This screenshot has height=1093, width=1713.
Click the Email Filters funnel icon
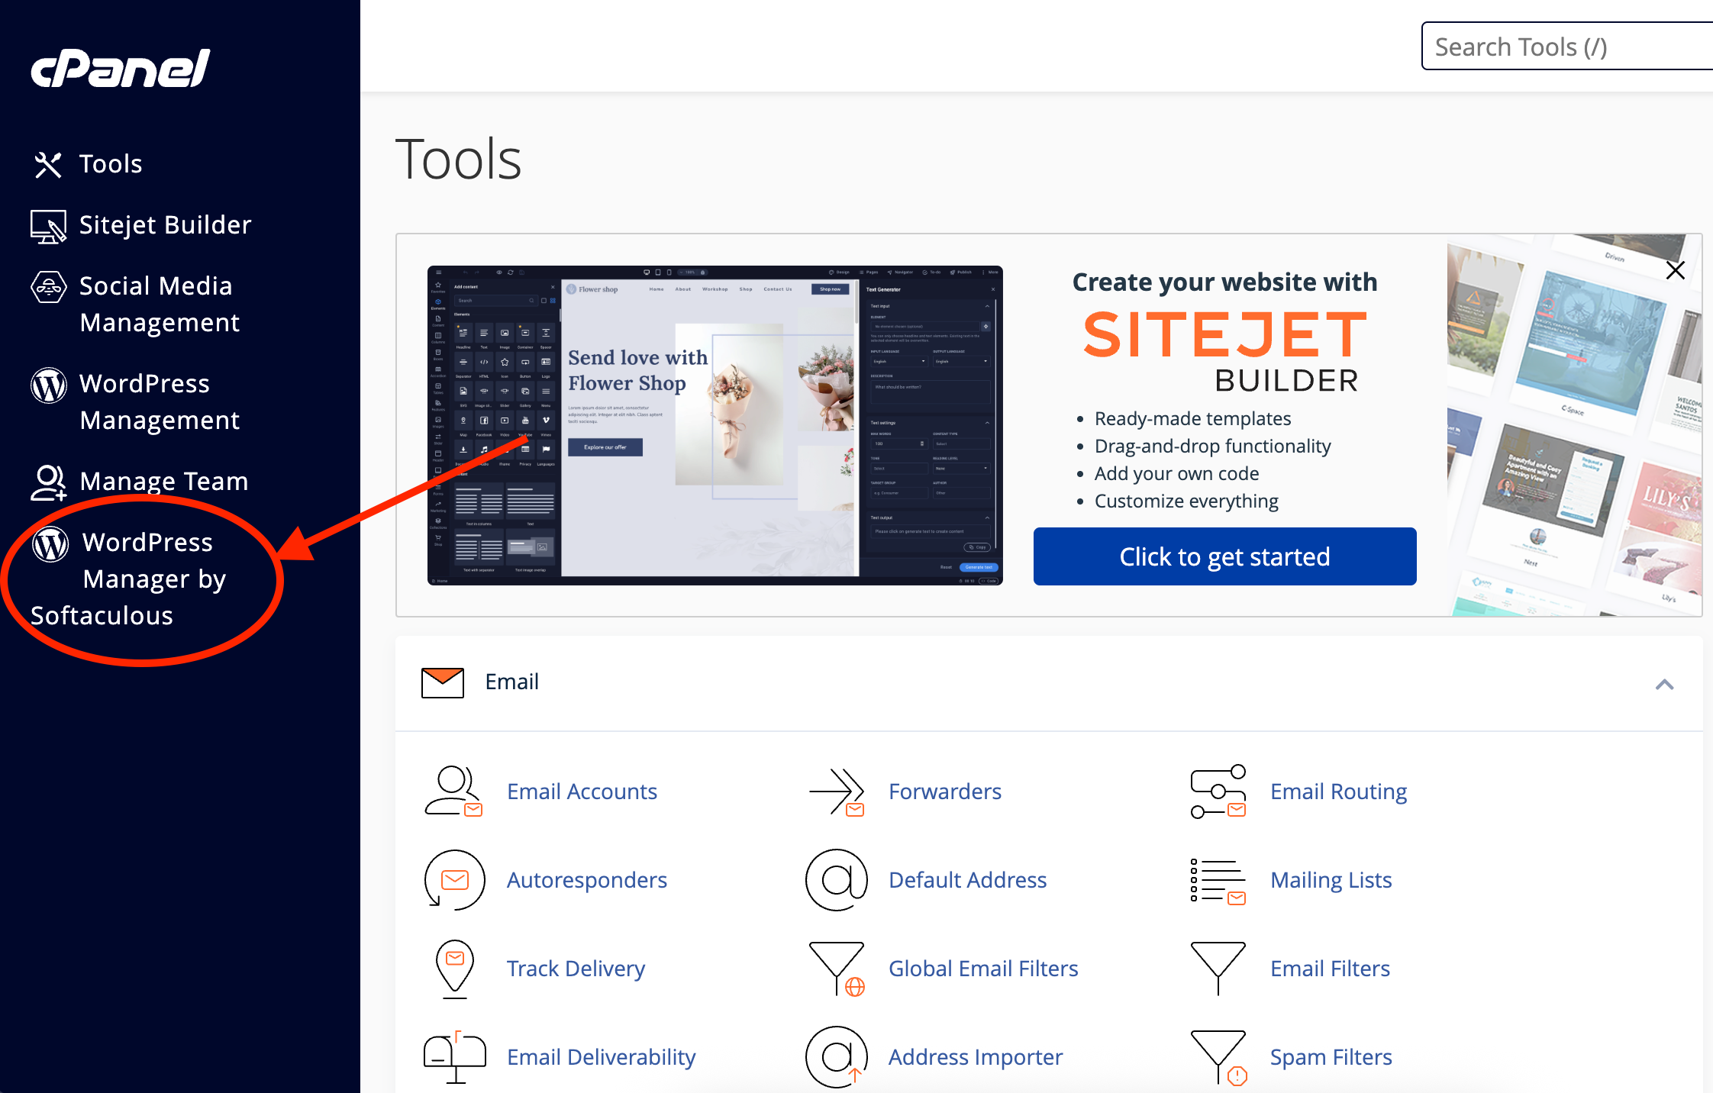tap(1218, 969)
